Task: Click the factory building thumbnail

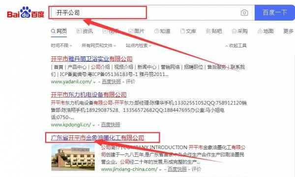Action: (73, 157)
